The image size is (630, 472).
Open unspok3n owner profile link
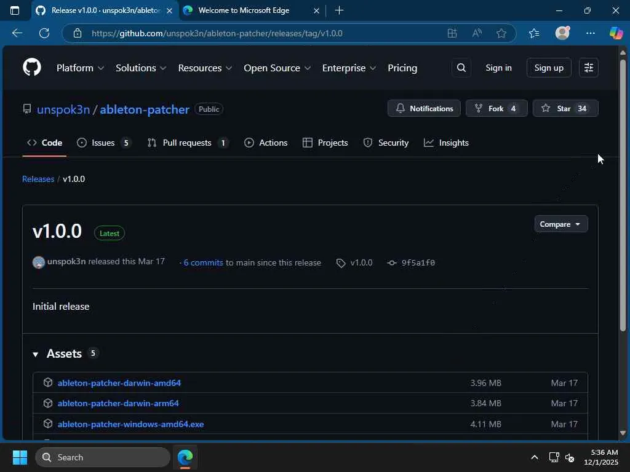coord(63,109)
